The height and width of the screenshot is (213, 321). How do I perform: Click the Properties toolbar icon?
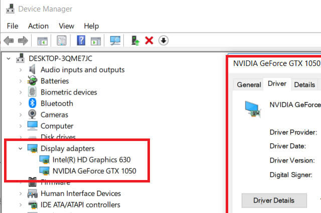tap(62, 40)
